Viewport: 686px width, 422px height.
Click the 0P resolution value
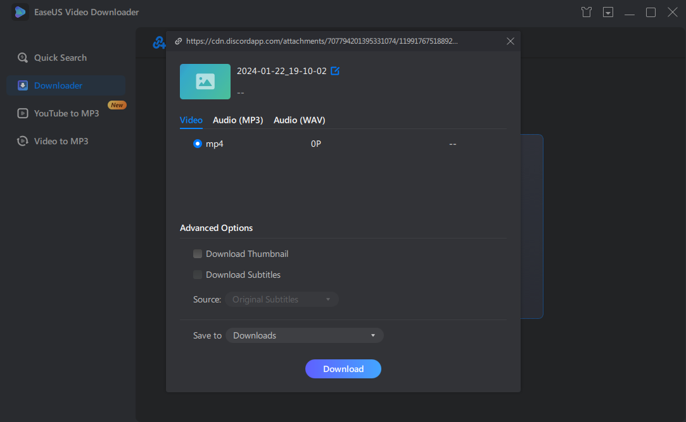point(316,144)
